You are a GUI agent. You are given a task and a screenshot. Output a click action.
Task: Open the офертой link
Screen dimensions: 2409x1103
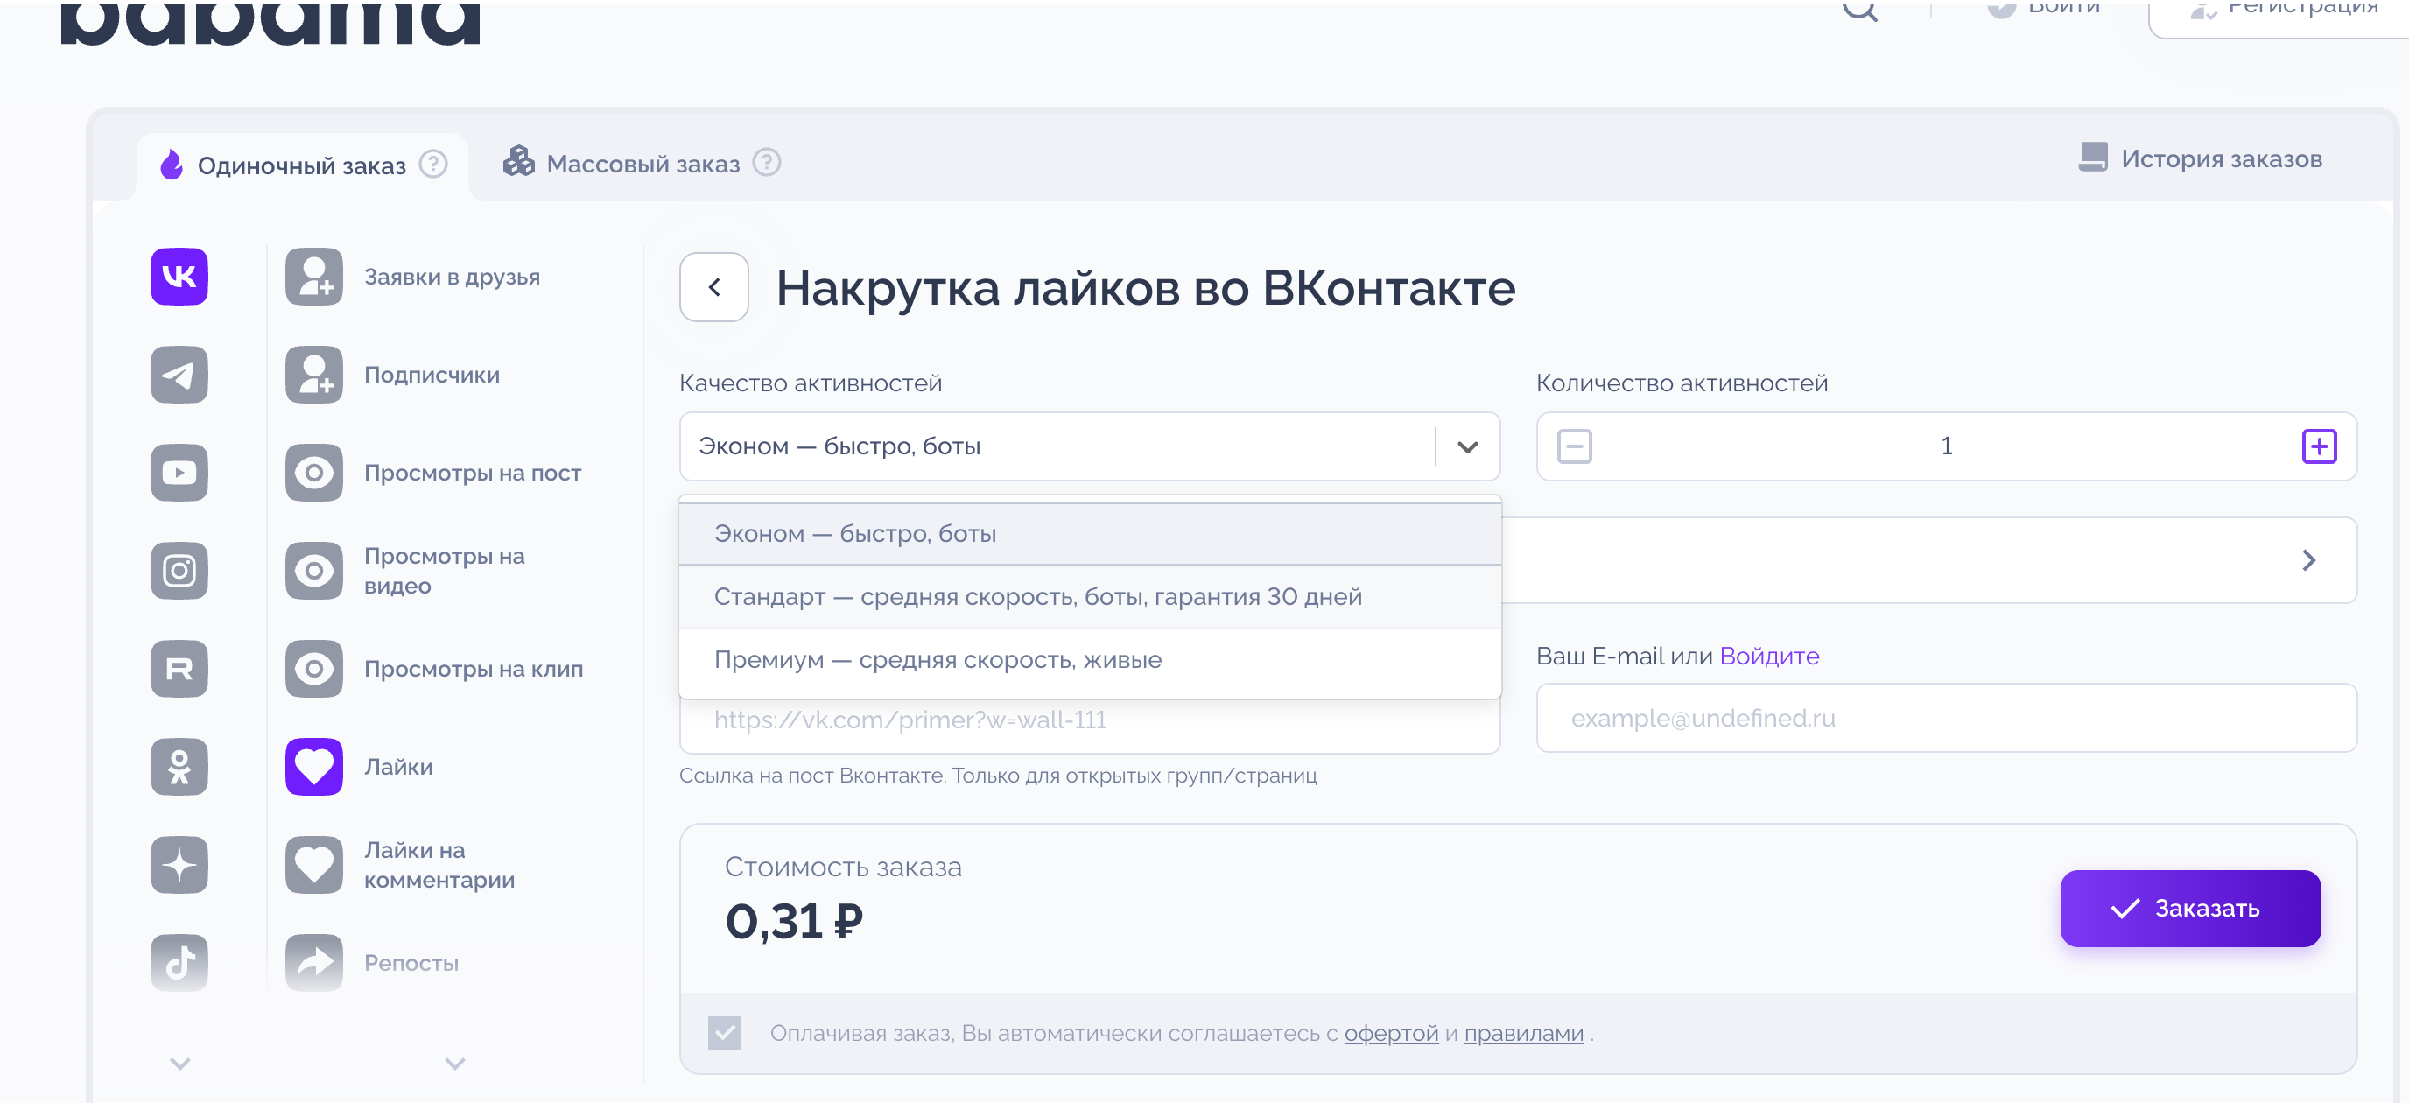point(1392,1034)
